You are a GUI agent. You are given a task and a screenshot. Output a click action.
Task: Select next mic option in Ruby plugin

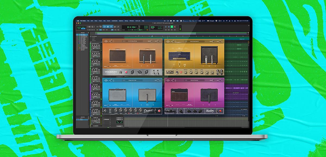pos(215,105)
